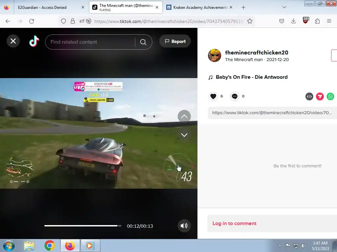Open the uBlock Origin extension icon
This screenshot has height=252, width=337.
[305, 20]
